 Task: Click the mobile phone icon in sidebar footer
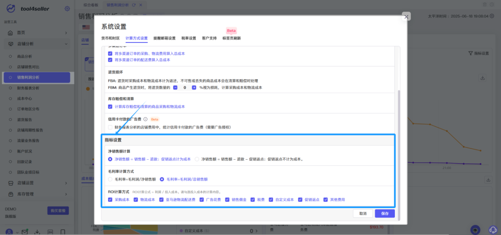[63, 232]
